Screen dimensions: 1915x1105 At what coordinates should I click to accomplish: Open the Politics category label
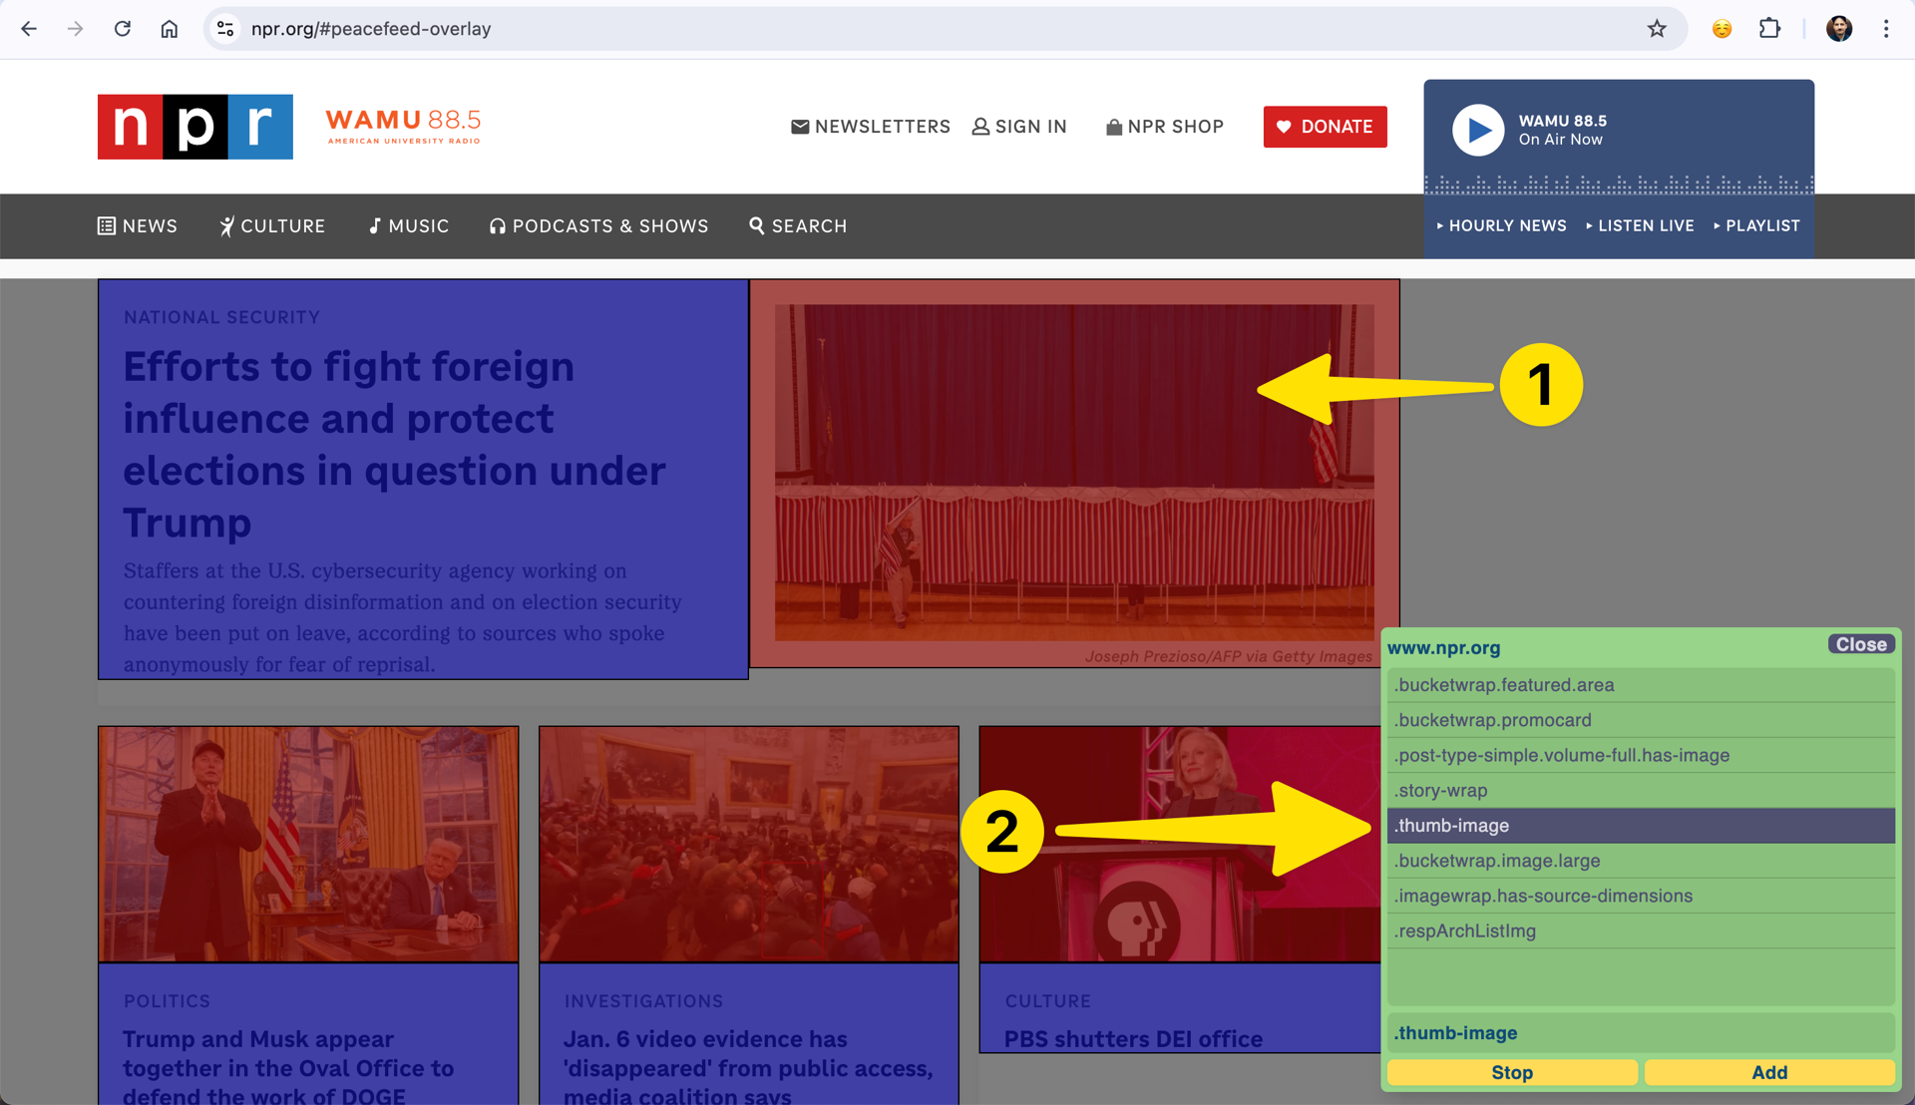coord(168,1000)
